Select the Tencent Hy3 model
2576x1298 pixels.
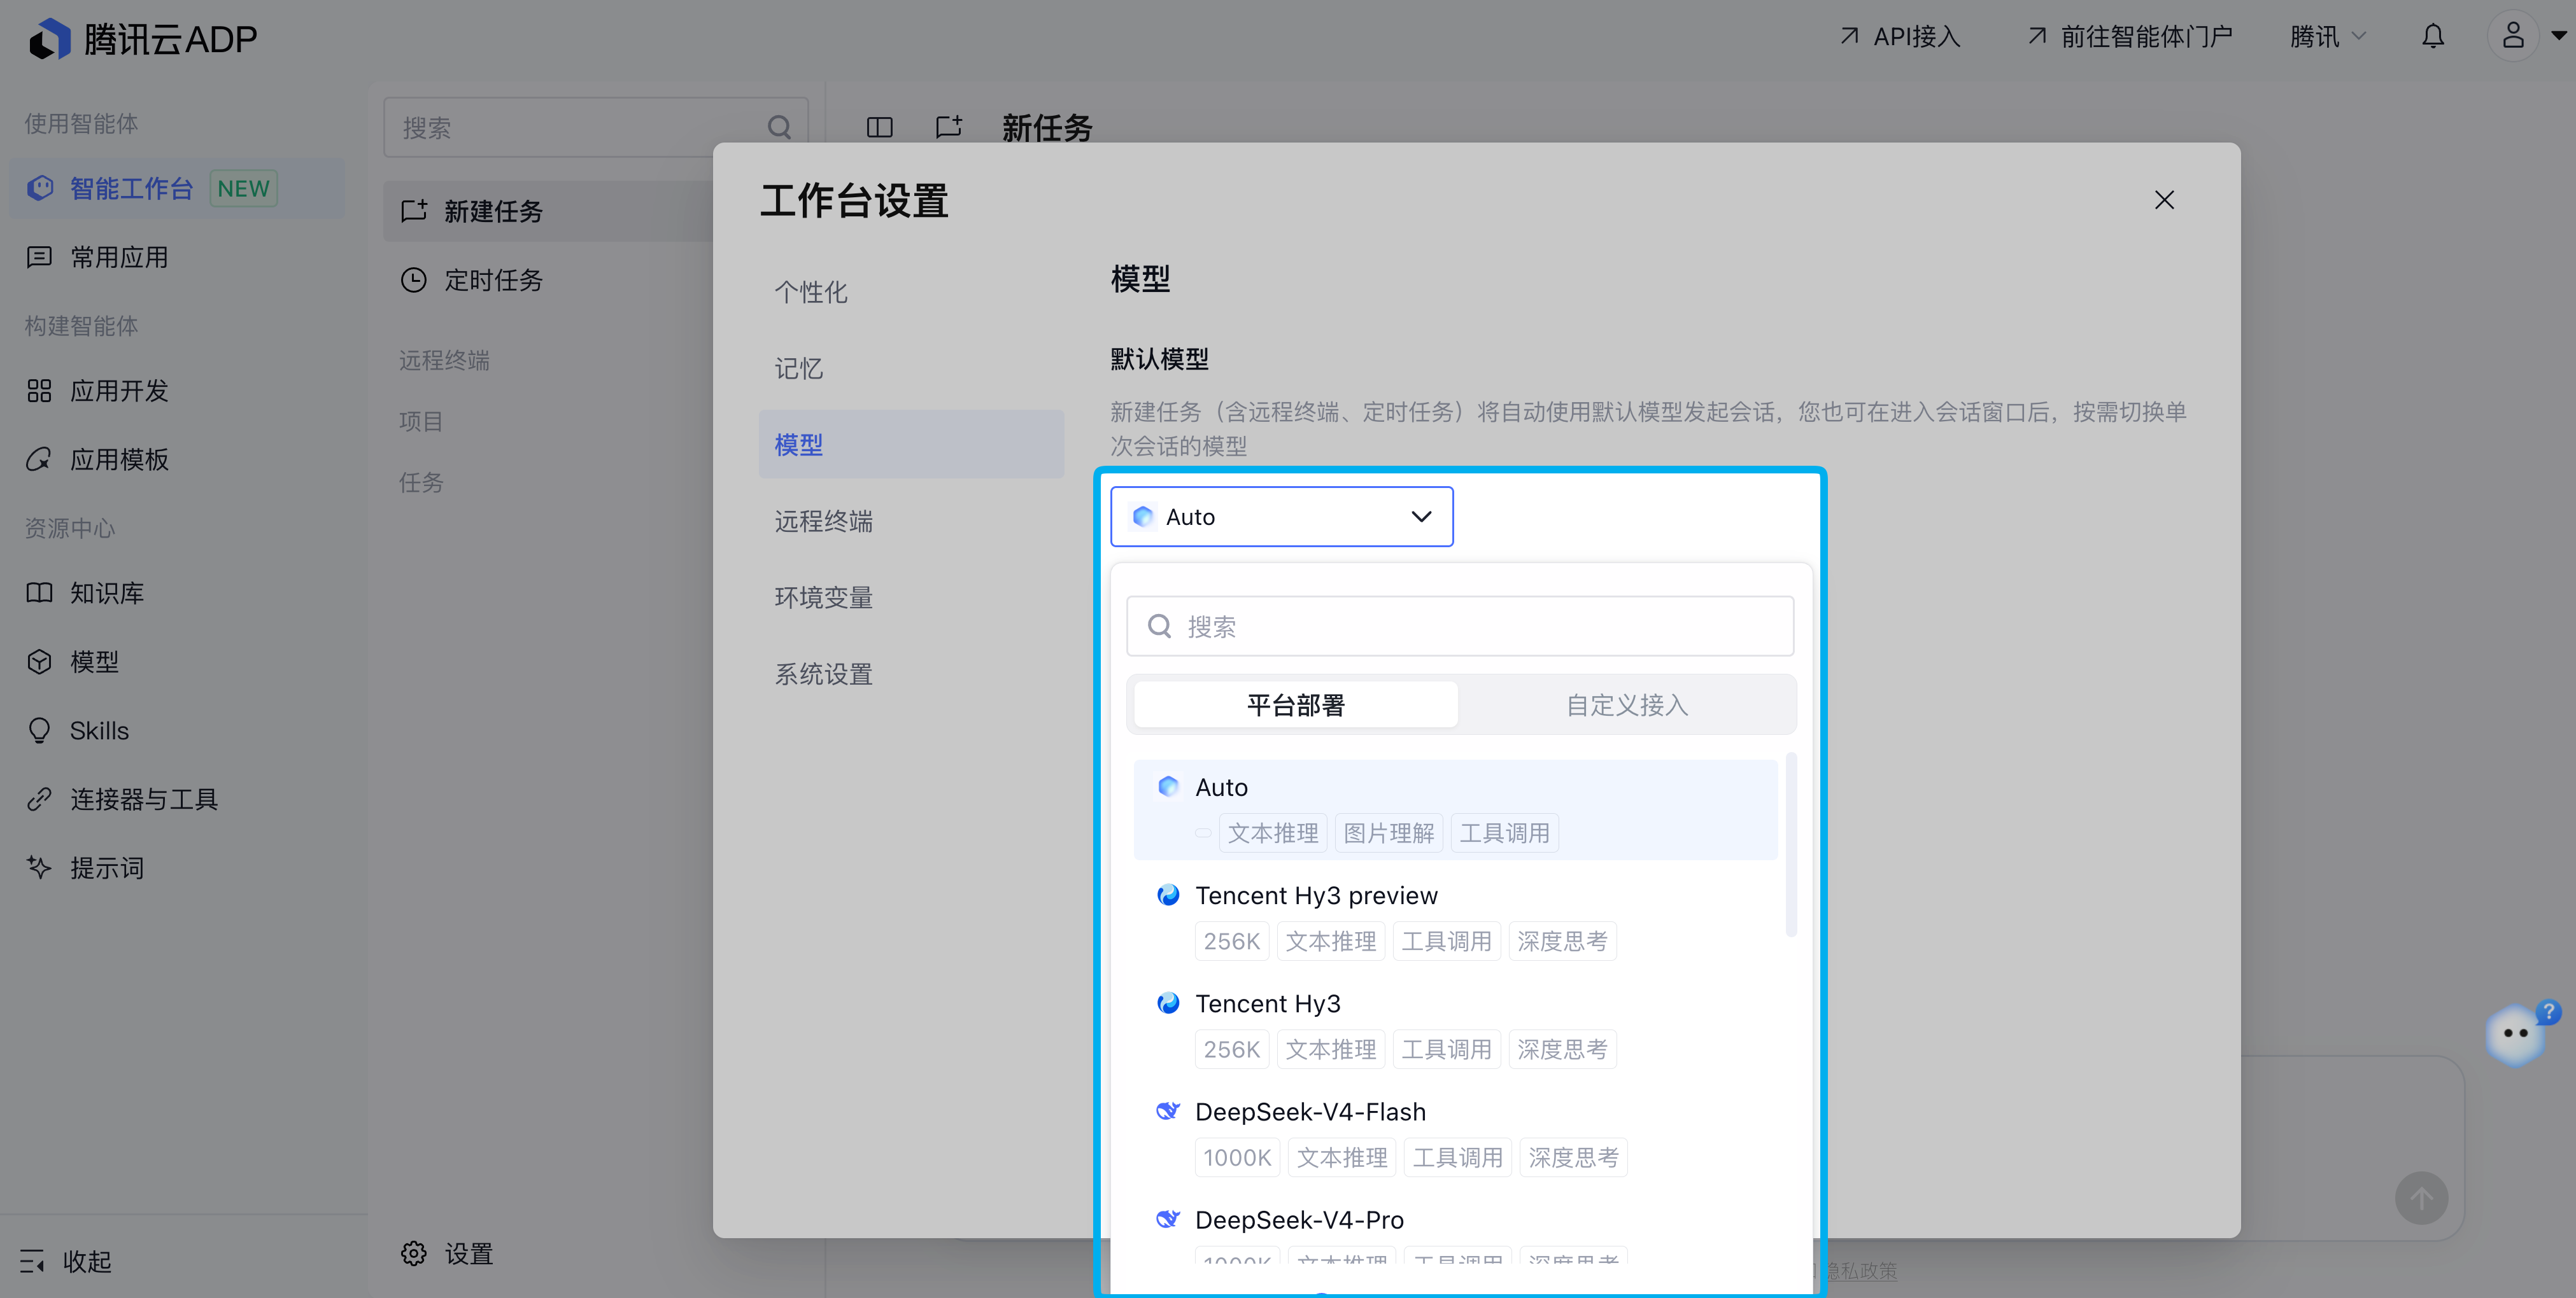(1455, 1025)
